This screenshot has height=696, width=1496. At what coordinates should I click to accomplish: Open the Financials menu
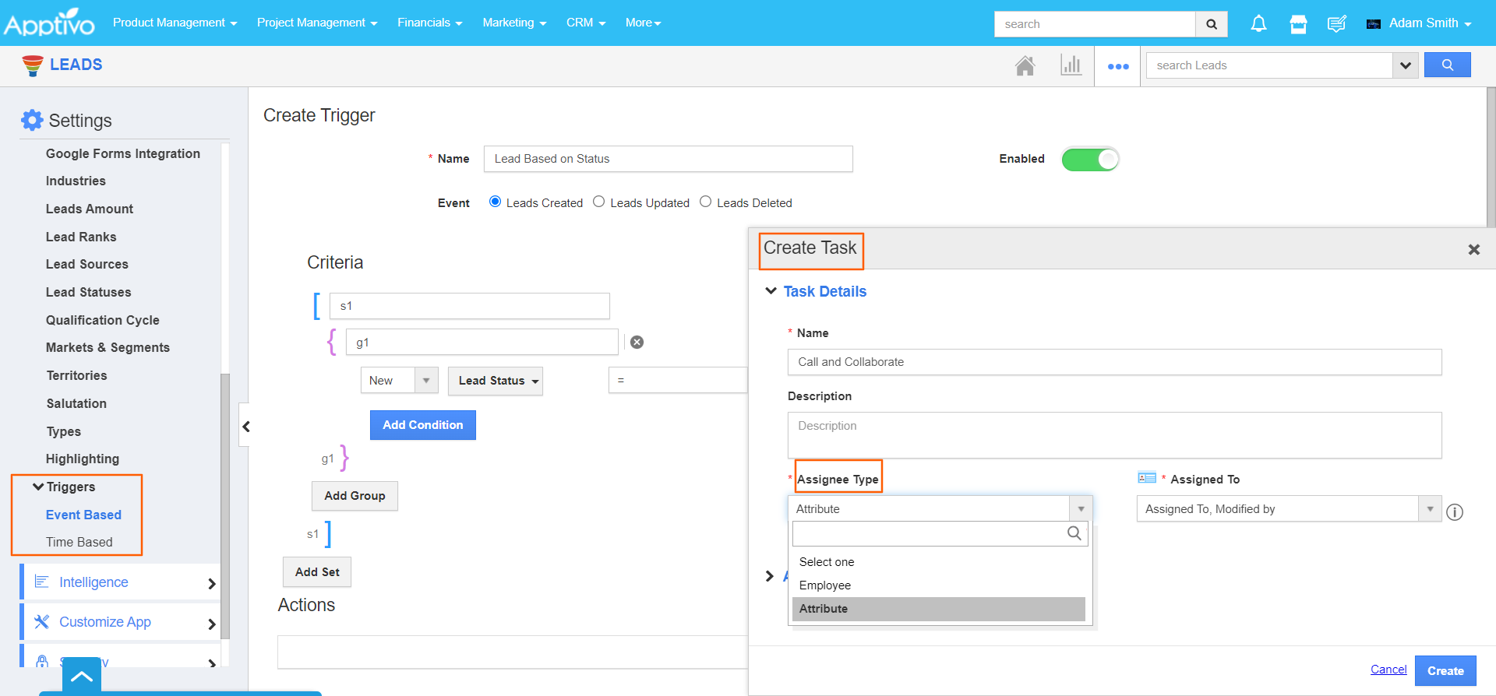[x=429, y=23]
